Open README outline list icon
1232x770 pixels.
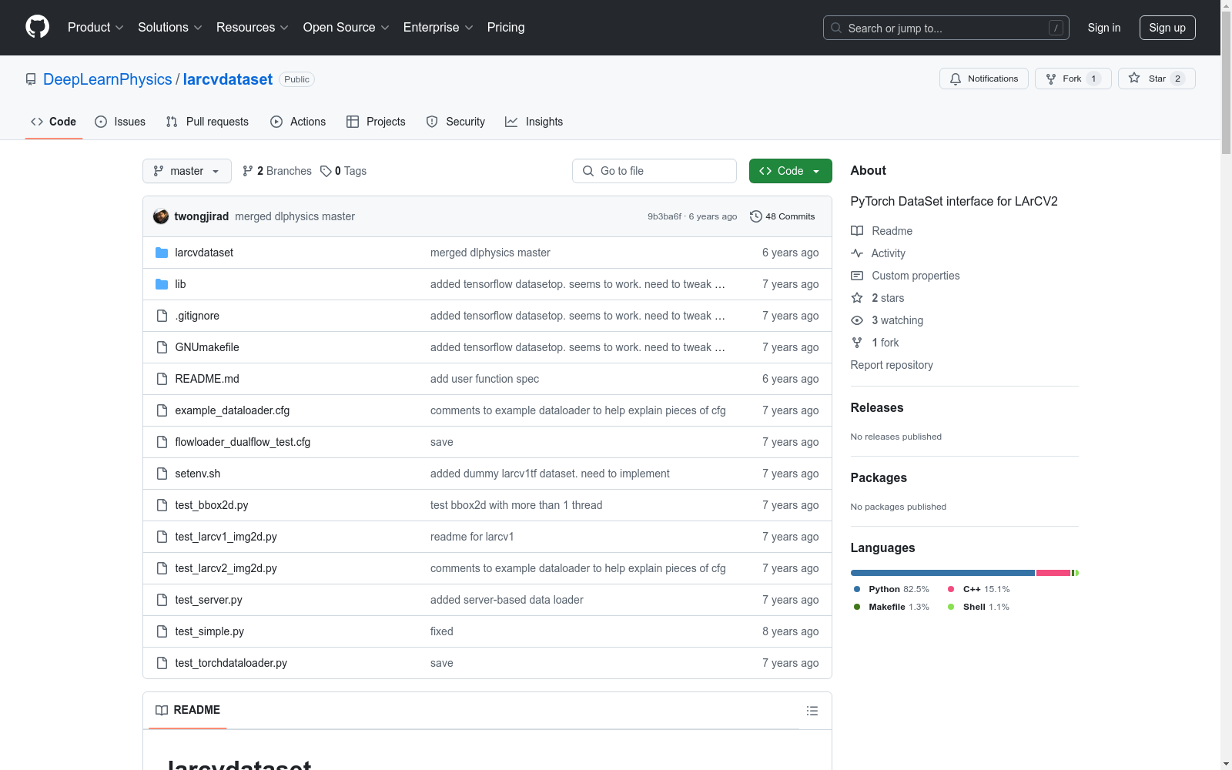coord(812,711)
